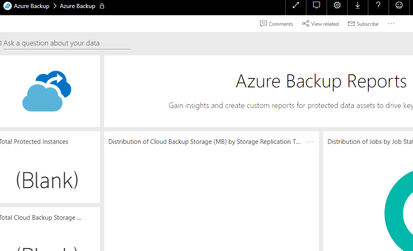
Task: Click the Ask a question input field
Action: click(67, 43)
